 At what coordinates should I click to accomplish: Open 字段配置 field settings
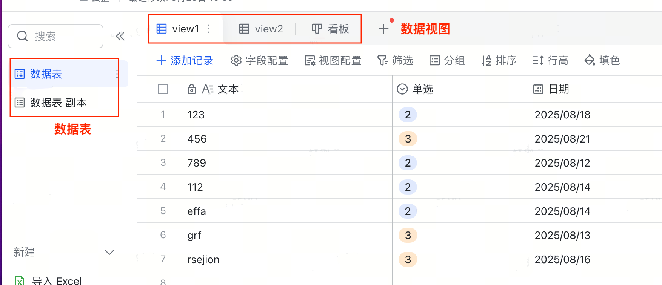(x=259, y=60)
